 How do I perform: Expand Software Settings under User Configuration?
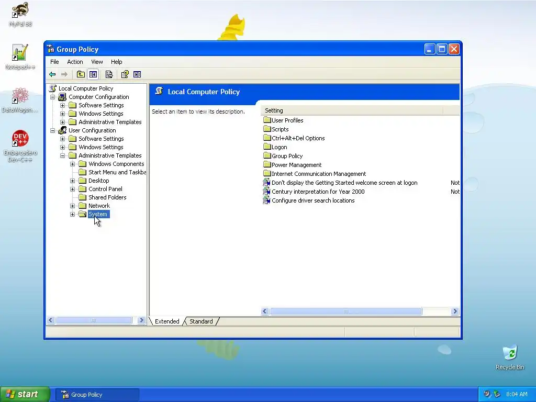coord(63,139)
